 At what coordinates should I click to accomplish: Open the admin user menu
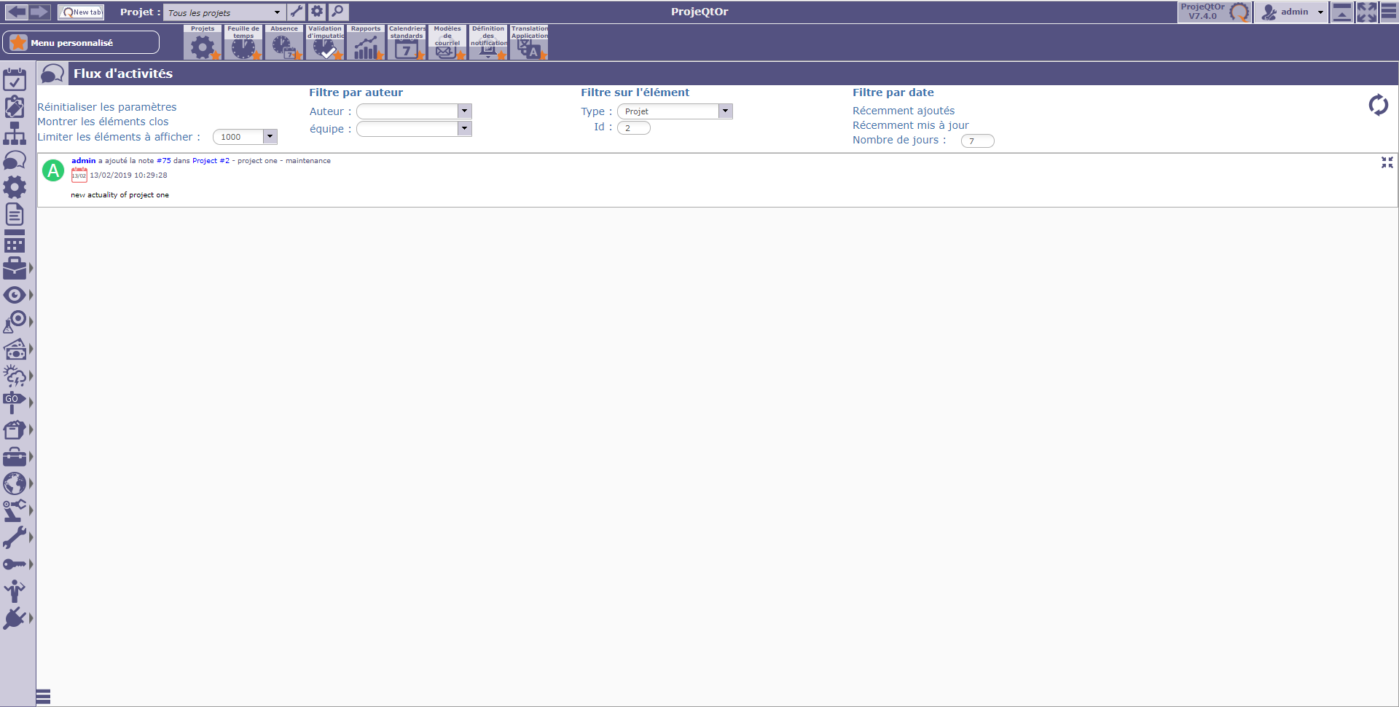[1291, 12]
